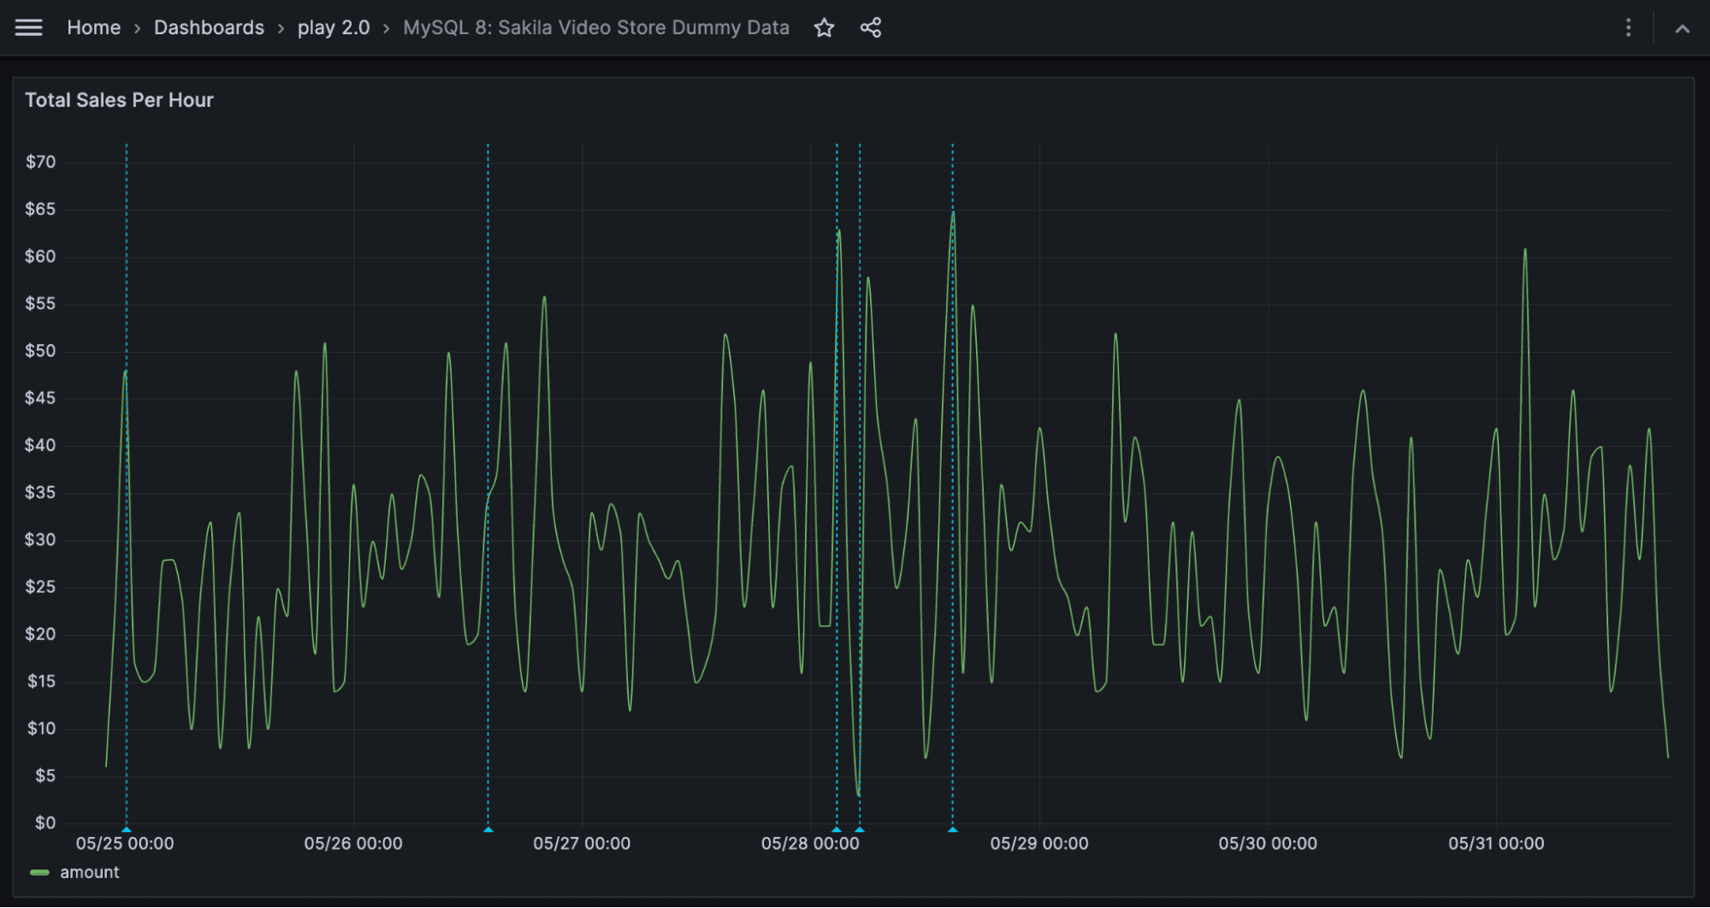Hide the amount series via the legend

click(x=89, y=871)
